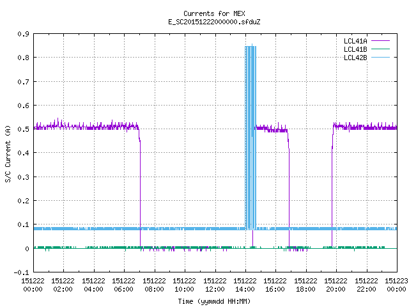Click the 151223 00:00 x-axis tick label

pos(396,285)
